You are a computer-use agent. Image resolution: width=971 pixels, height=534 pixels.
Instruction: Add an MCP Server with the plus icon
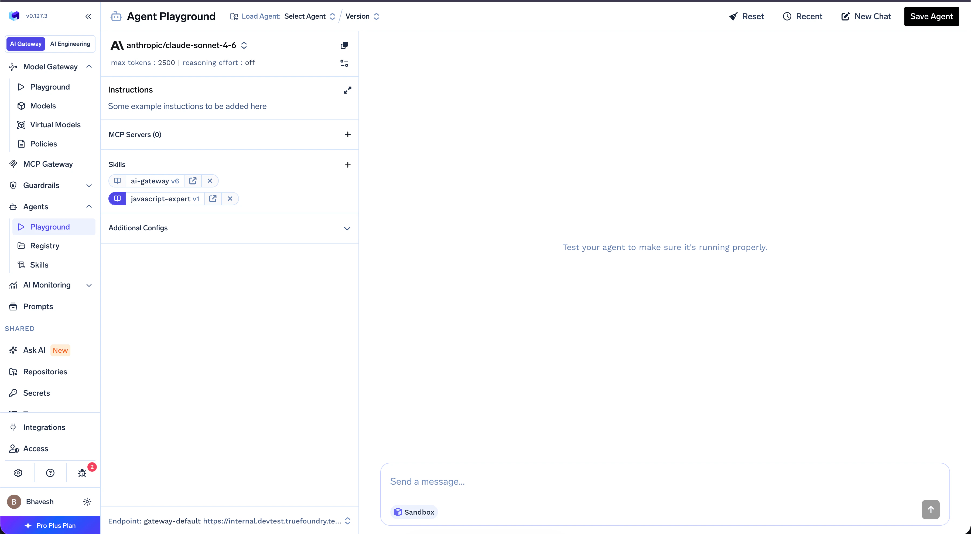coord(348,135)
